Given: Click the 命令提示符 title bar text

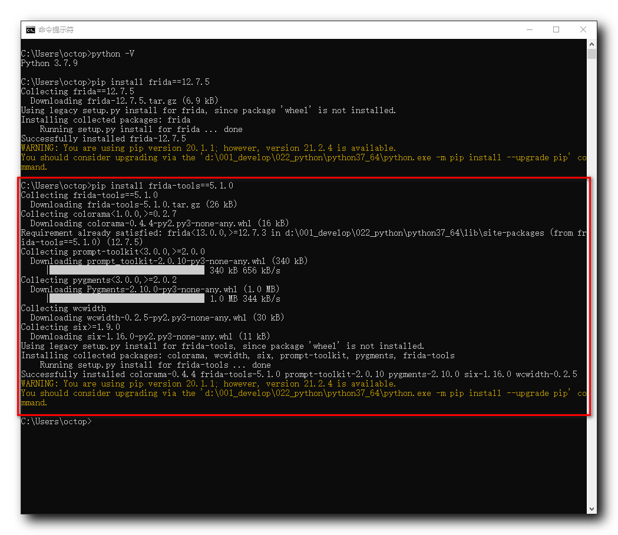Looking at the screenshot, I should pyautogui.click(x=57, y=29).
